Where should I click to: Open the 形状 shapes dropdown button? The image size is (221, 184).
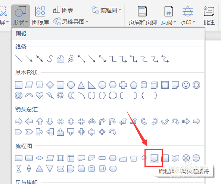click(21, 16)
